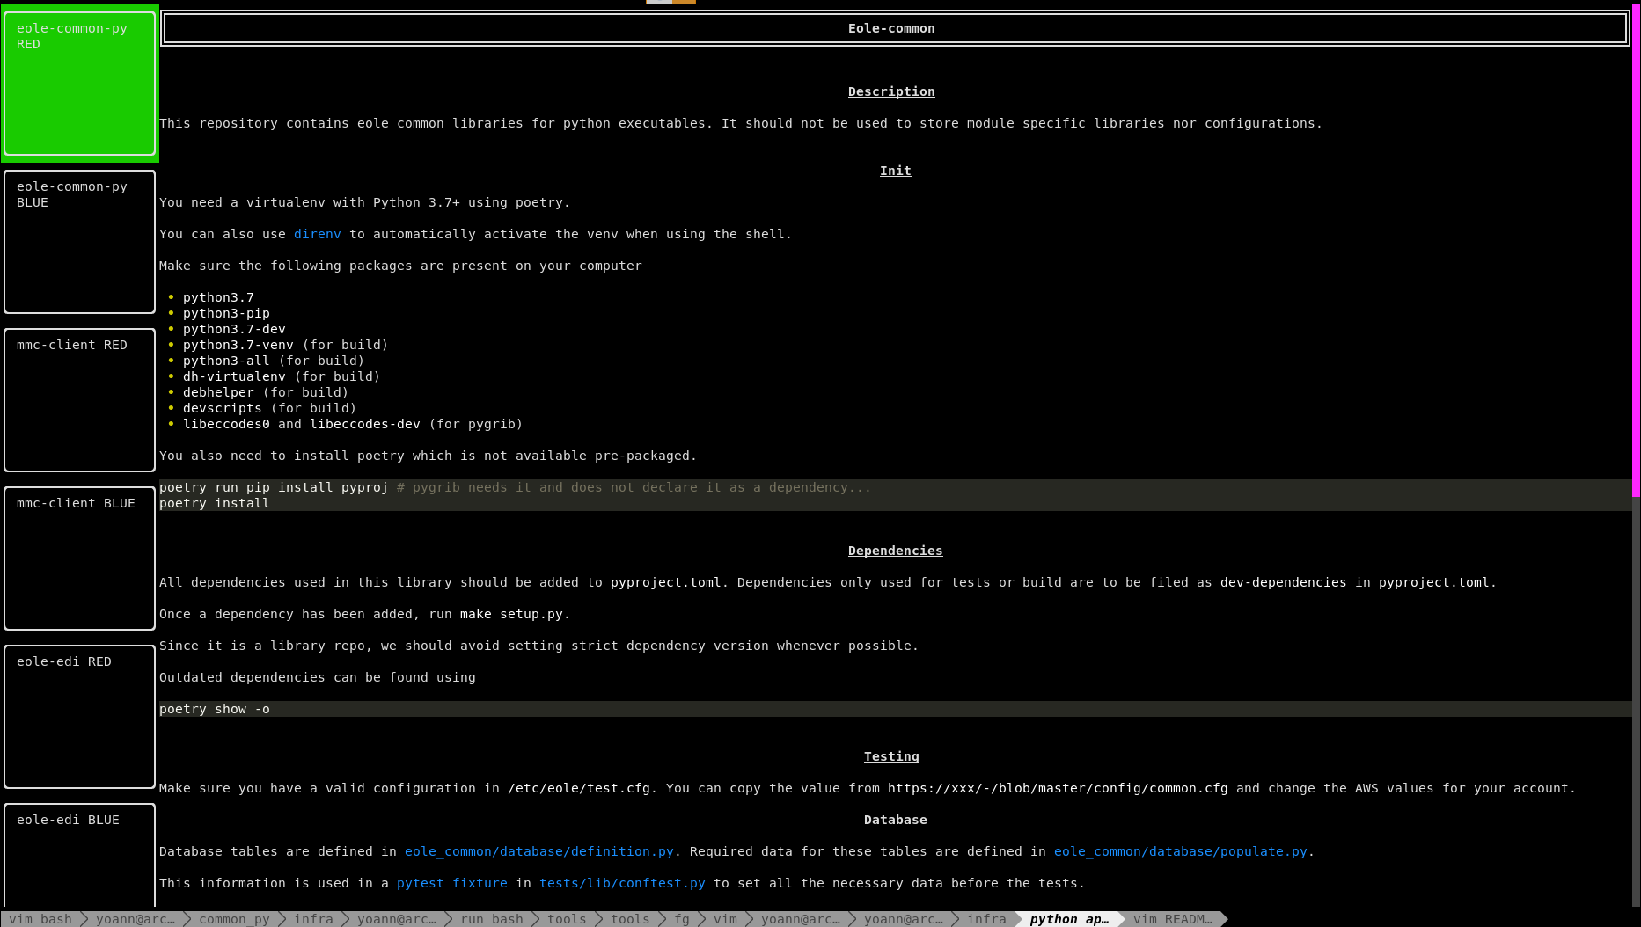Image resolution: width=1641 pixels, height=927 pixels.
Task: Click the You need a virtualenv line
Action: tap(364, 202)
